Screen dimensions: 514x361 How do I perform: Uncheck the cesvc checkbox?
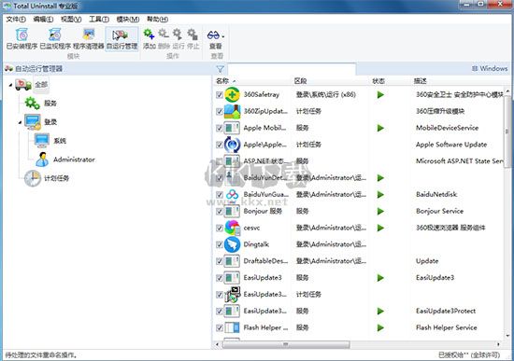[220, 229]
